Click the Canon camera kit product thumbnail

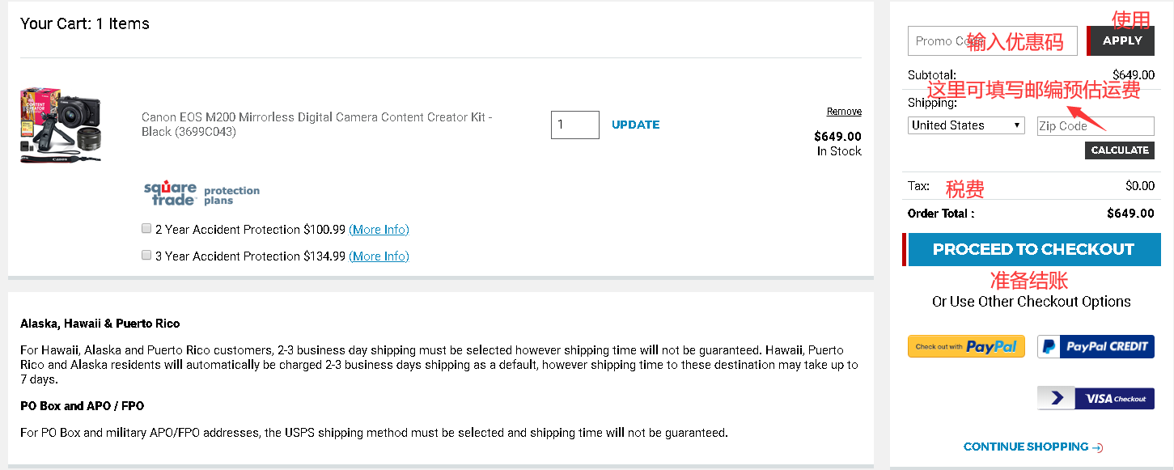61,125
